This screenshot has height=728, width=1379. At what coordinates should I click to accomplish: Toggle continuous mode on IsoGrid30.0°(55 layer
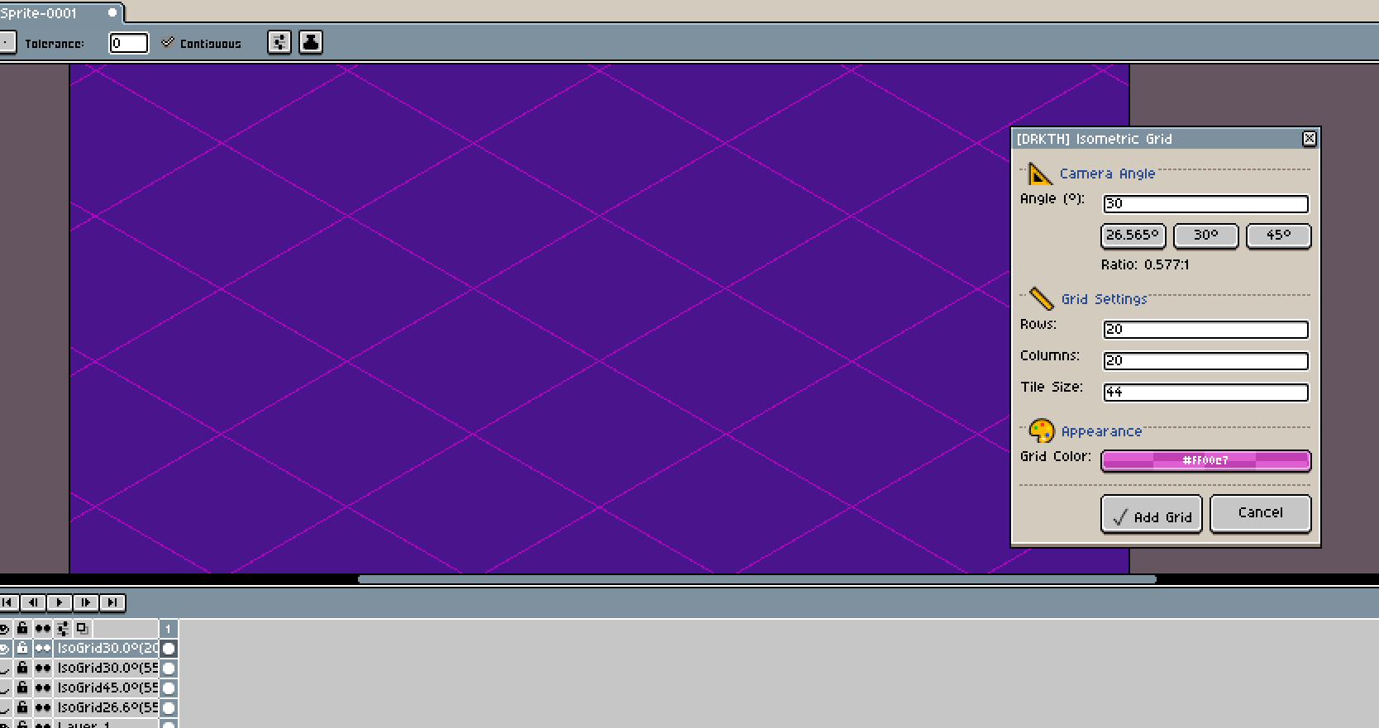pos(43,668)
